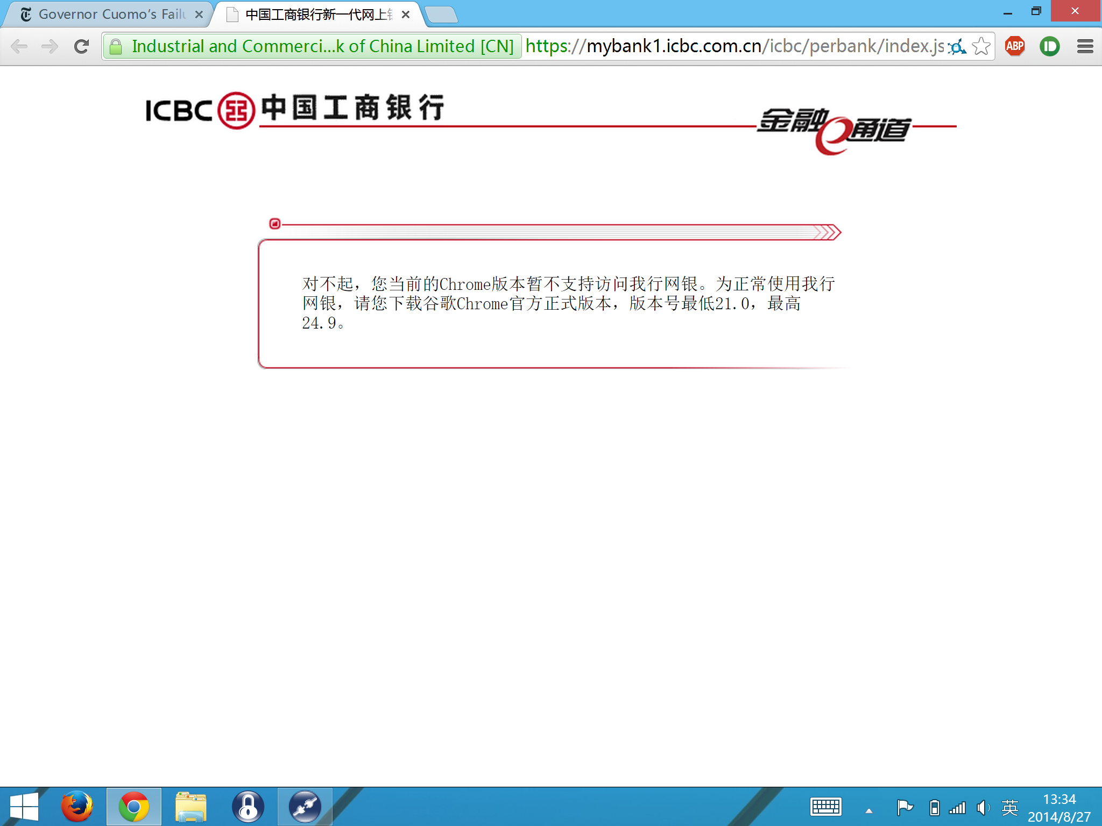The image size is (1102, 826).
Task: Open the Adblock Plus extension icon
Action: [x=1015, y=47]
